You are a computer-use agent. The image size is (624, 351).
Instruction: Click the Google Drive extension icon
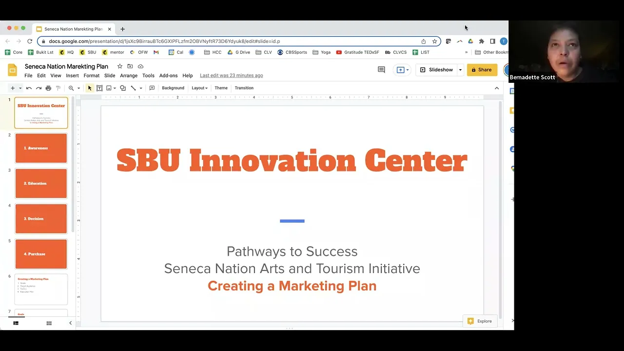point(470,41)
